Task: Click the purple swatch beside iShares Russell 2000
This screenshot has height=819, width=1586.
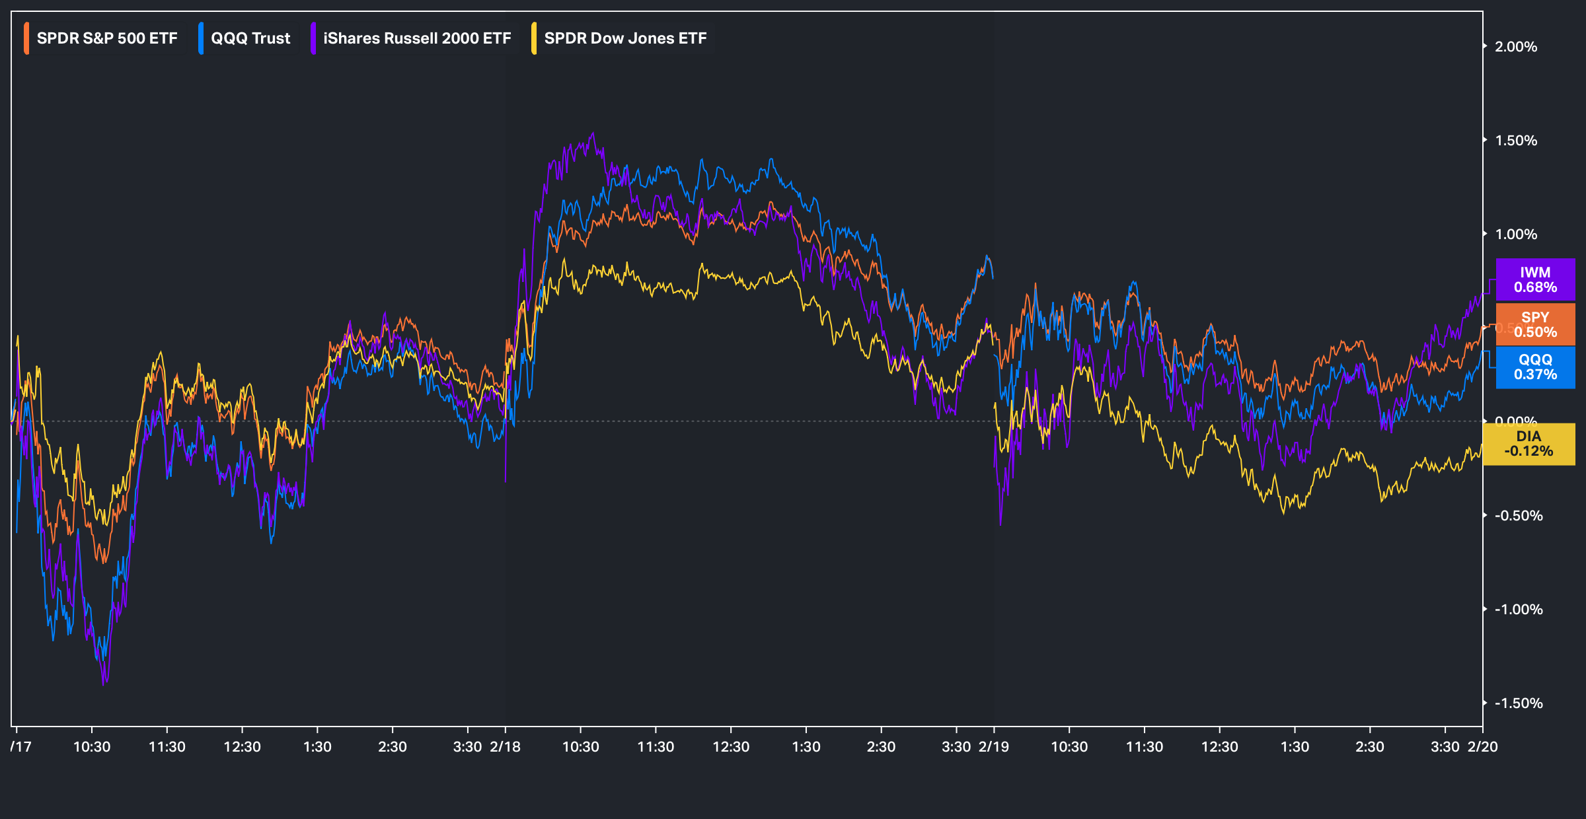Action: (313, 38)
